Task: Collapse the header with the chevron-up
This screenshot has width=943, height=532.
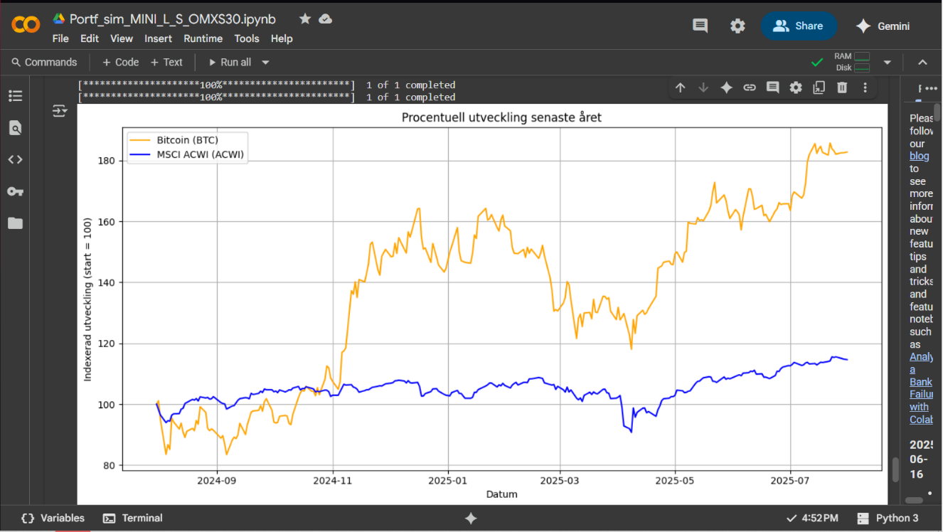Action: coord(923,63)
